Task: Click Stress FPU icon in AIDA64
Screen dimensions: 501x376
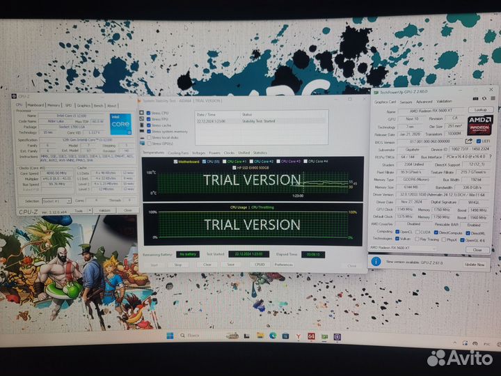Action: pyautogui.click(x=141, y=118)
